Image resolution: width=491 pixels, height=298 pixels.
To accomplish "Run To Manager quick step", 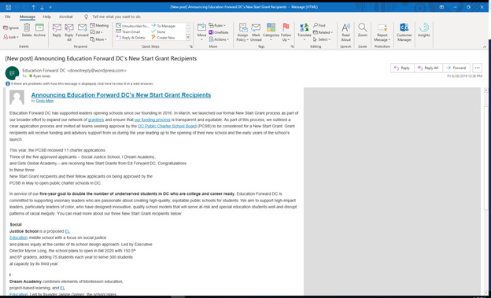I will point(163,26).
